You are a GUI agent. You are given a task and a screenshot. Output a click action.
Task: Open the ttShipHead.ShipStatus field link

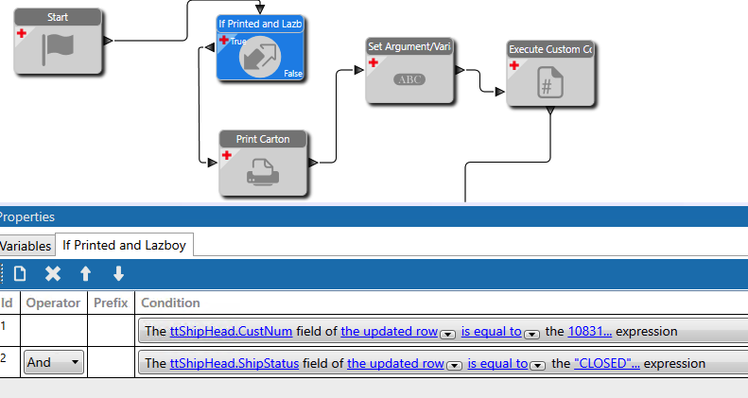tap(235, 363)
